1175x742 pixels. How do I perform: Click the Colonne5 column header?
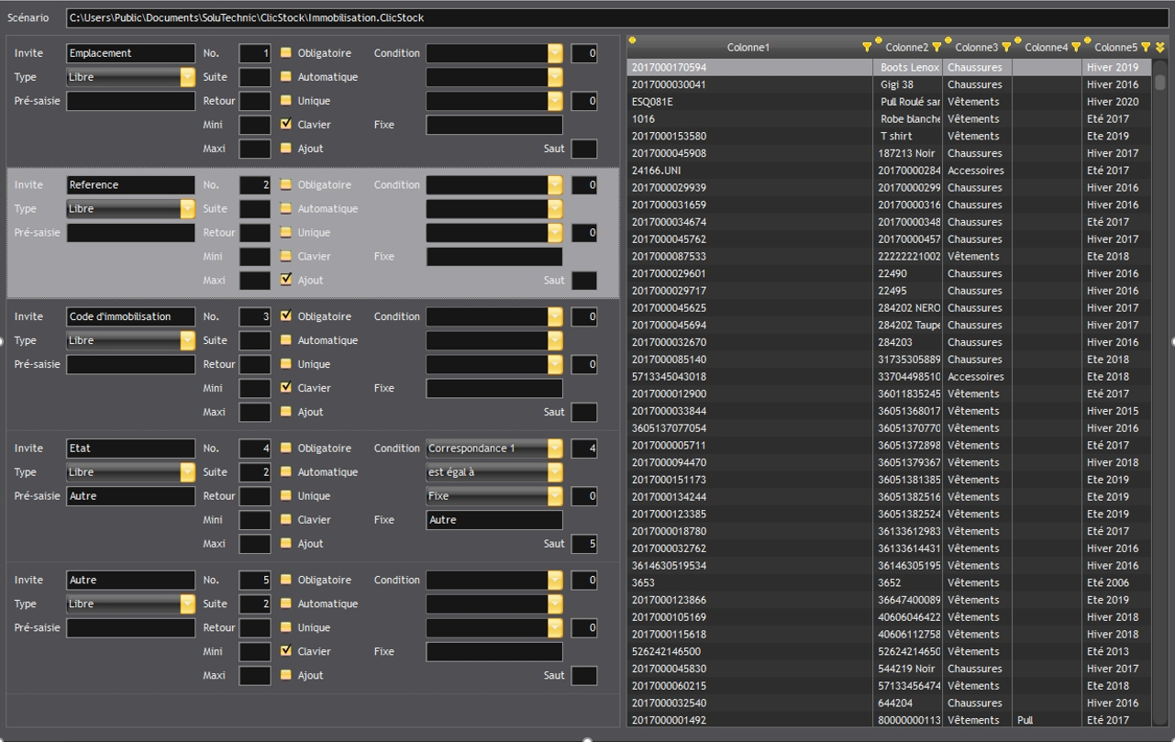[1114, 48]
